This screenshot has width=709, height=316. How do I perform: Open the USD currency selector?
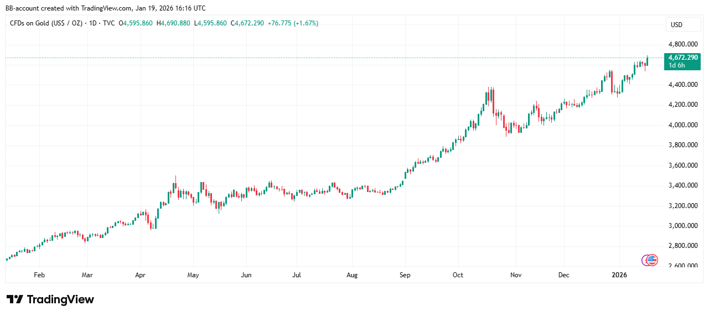click(x=676, y=25)
